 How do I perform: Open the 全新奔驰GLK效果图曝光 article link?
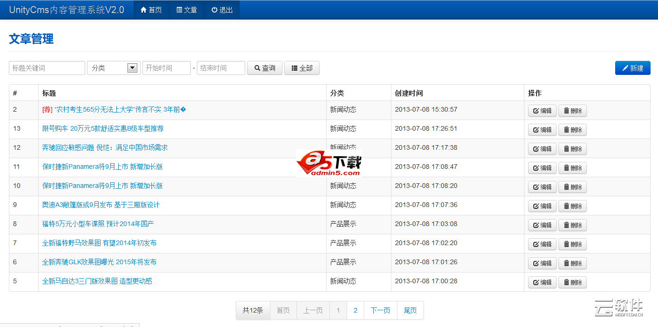click(100, 262)
